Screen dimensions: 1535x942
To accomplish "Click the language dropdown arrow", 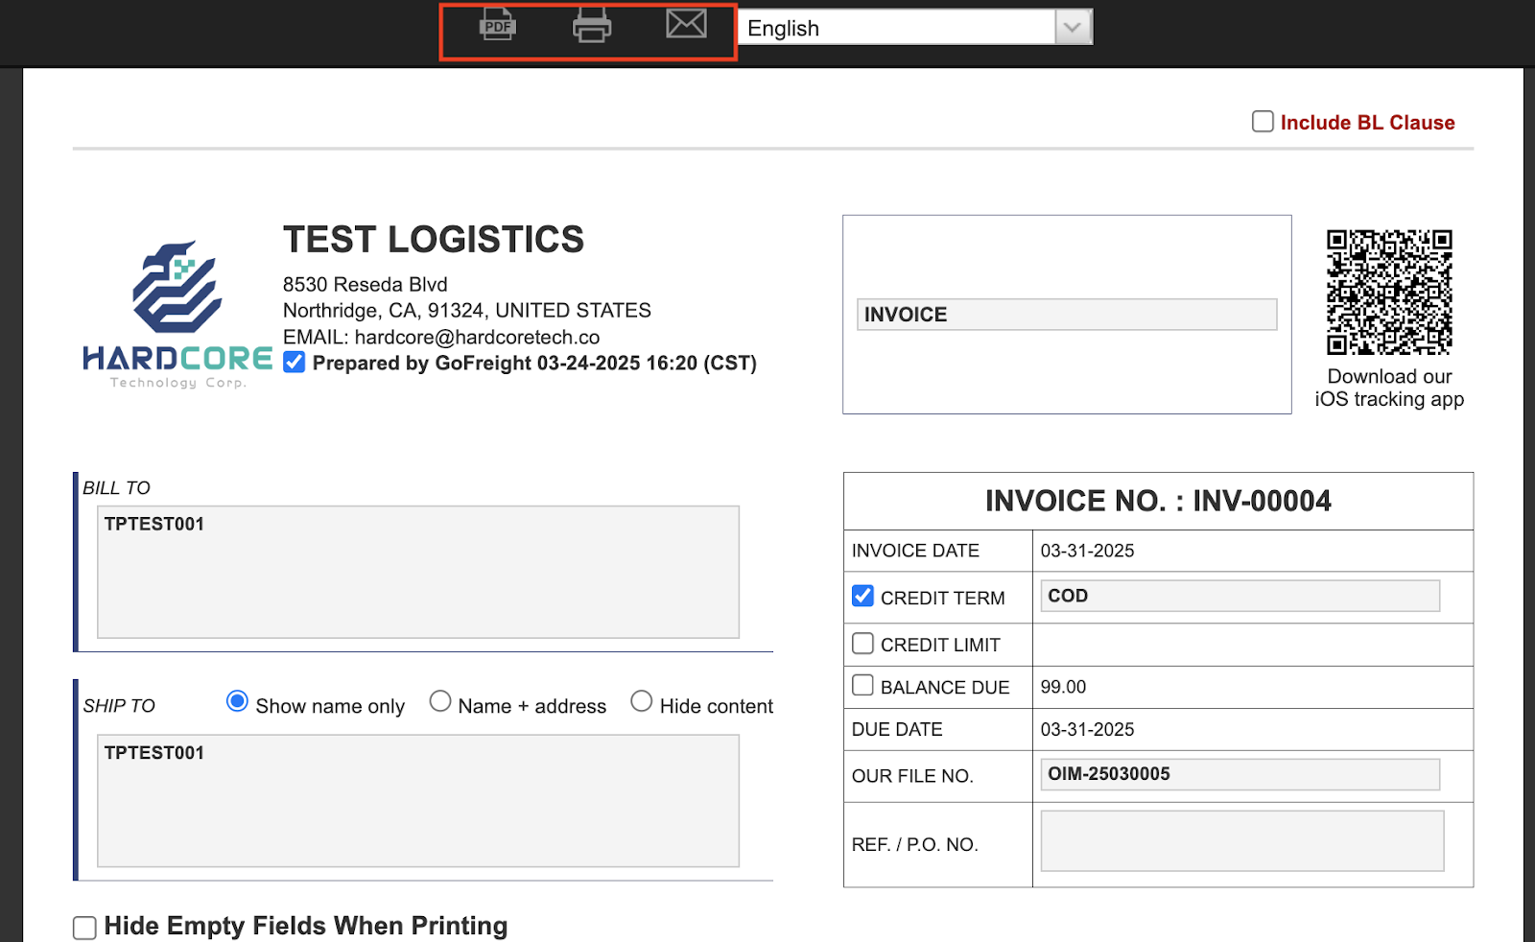I will pyautogui.click(x=1072, y=27).
